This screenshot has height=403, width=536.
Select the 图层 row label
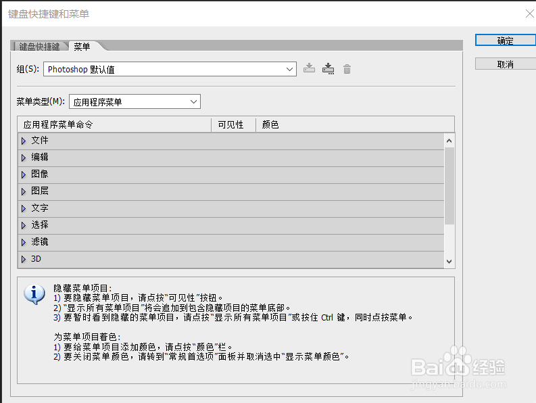pos(40,191)
